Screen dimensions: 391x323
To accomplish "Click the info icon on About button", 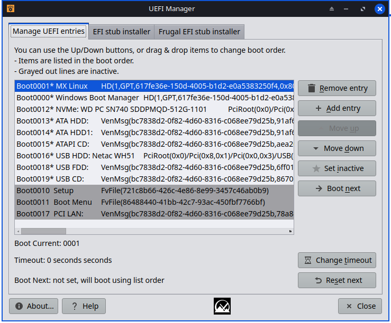I will coord(19,306).
